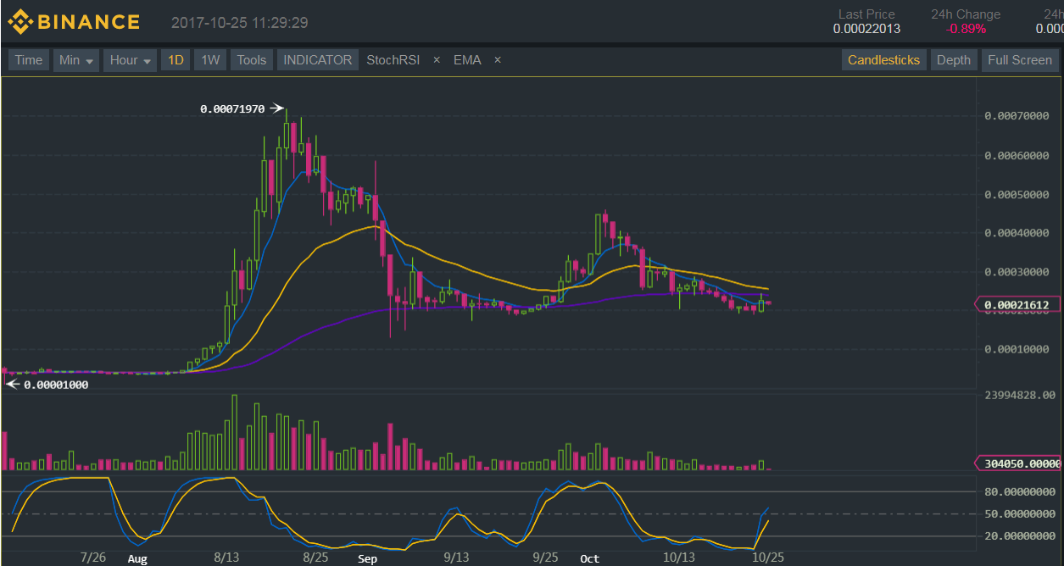This screenshot has height=566, width=1064.
Task: Click the Oct label on time axis
Action: [589, 558]
